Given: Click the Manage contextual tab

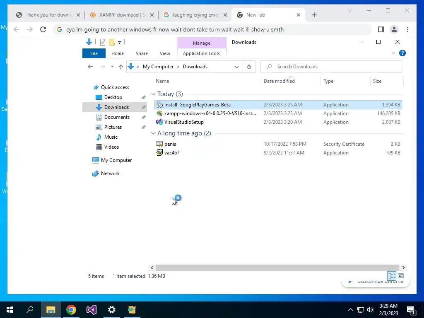Looking at the screenshot, I should point(202,43).
